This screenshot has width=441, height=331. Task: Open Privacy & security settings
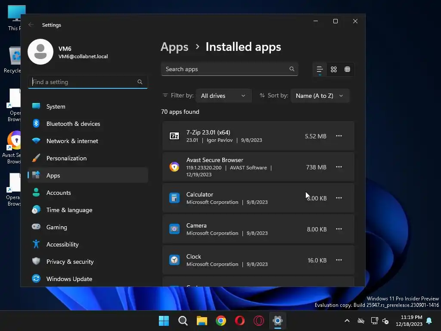click(x=88, y=262)
